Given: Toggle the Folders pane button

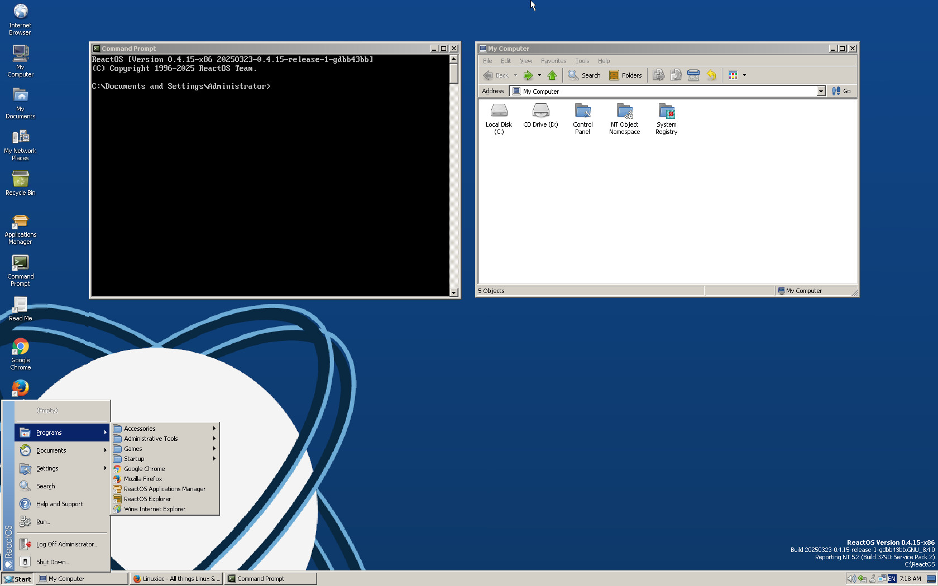Looking at the screenshot, I should 625,75.
